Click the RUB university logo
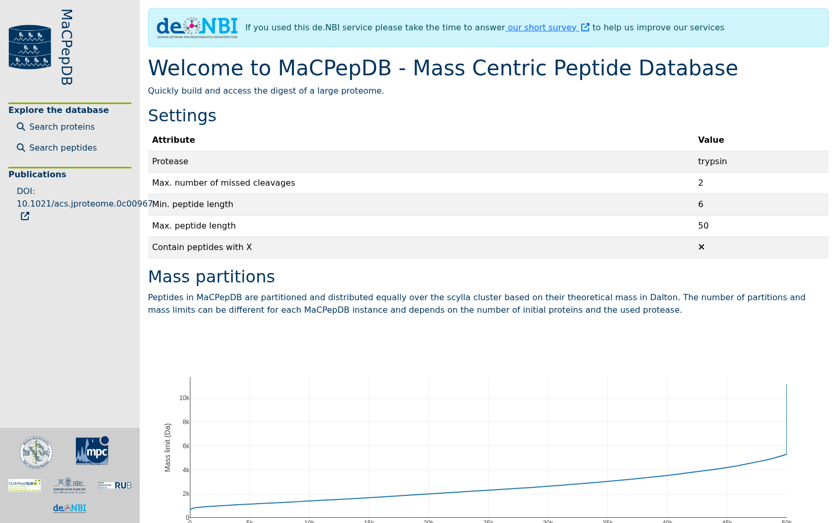Image resolution: width=837 pixels, height=523 pixels. tap(115, 485)
